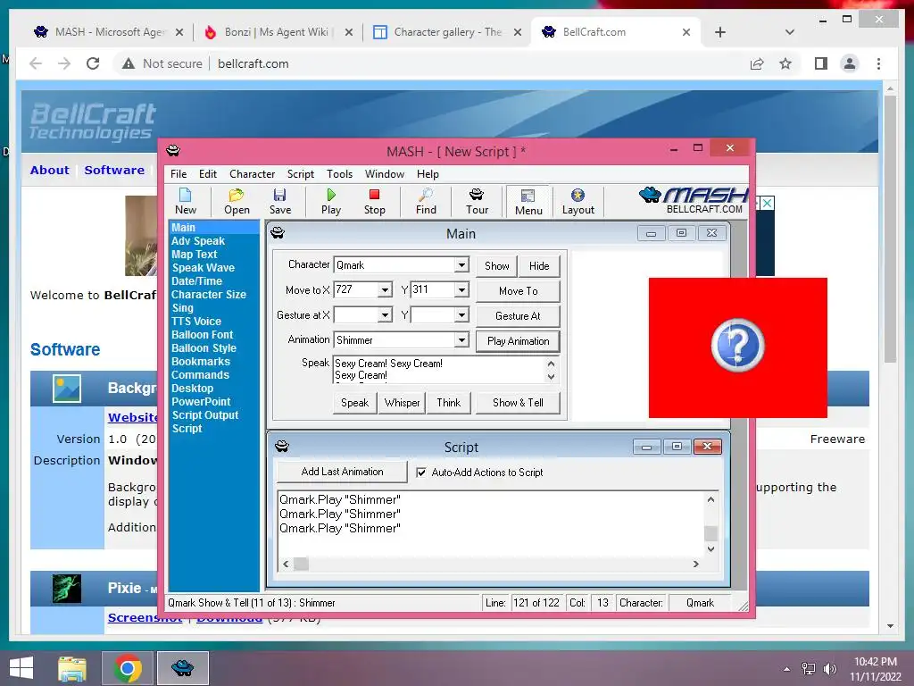Screen dimensions: 914x686
Task: Open the Software link on BellCraft page
Action: click(114, 170)
